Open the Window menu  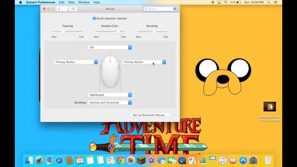coord(84,2)
